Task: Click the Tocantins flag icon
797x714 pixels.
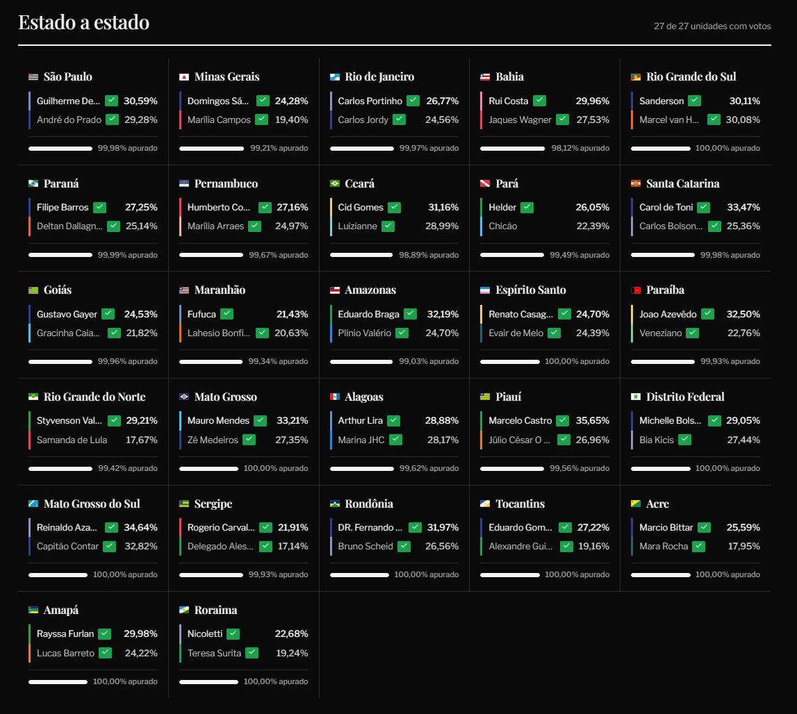Action: point(485,504)
